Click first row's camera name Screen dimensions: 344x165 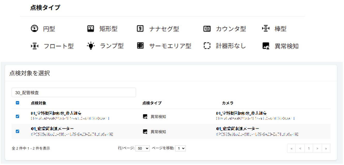pyautogui.click(x=241, y=113)
